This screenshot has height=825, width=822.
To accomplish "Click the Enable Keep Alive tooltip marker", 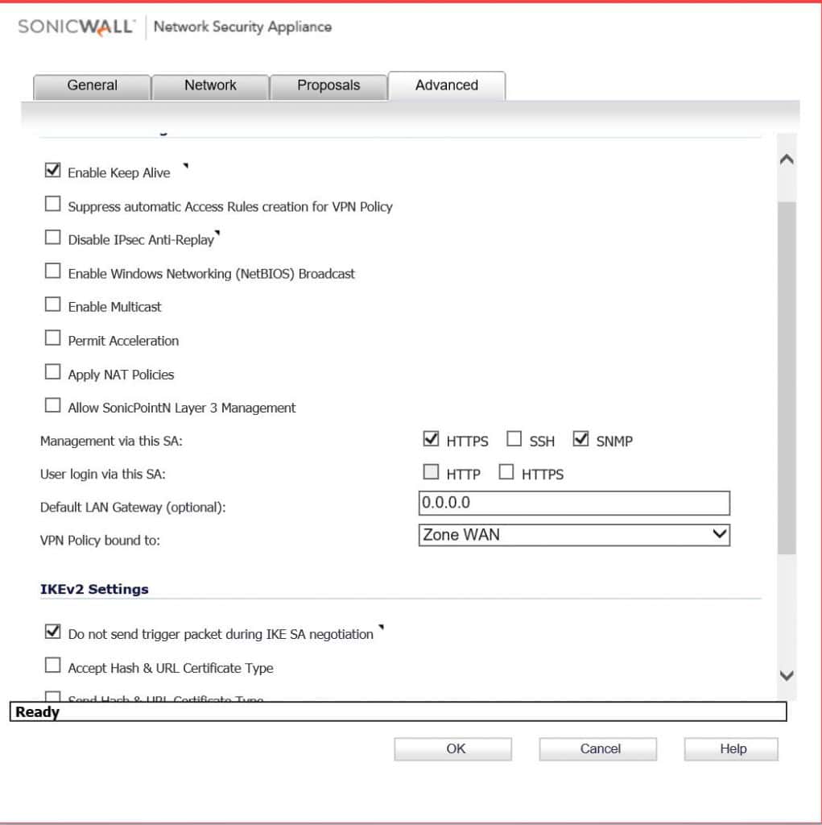I will (186, 166).
